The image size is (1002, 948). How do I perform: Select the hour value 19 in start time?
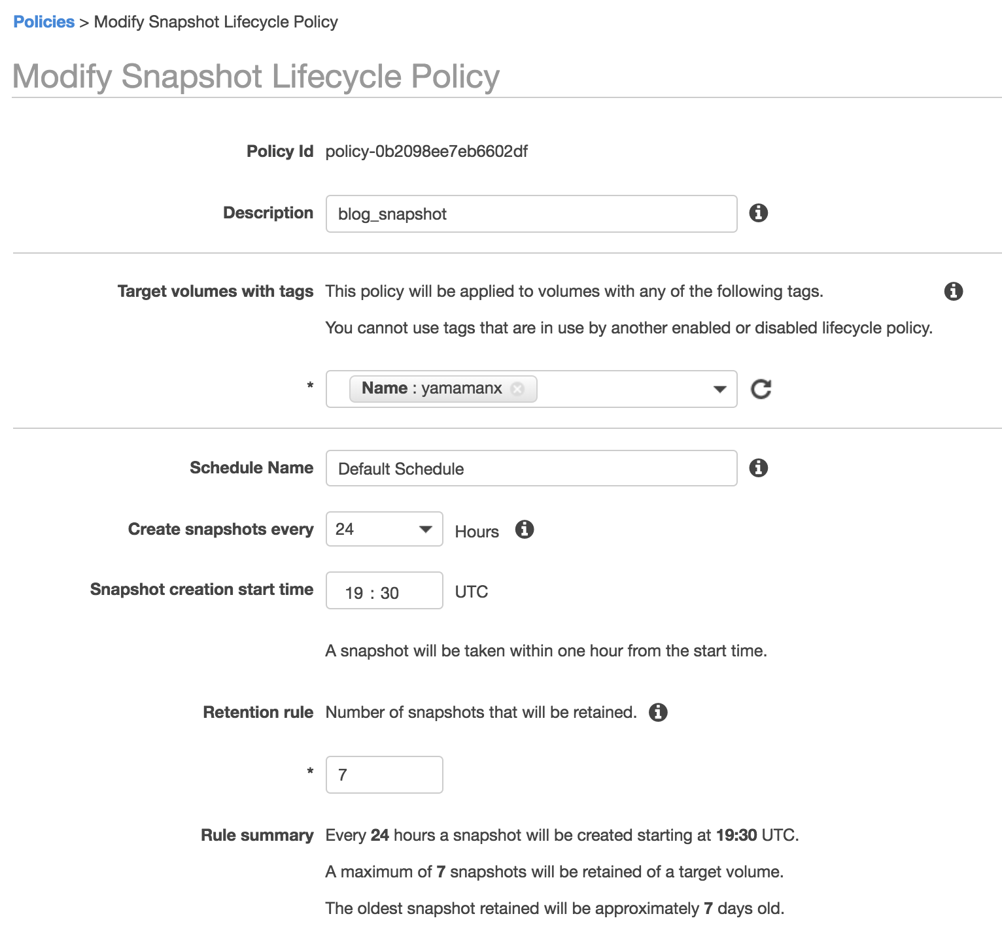pyautogui.click(x=354, y=593)
